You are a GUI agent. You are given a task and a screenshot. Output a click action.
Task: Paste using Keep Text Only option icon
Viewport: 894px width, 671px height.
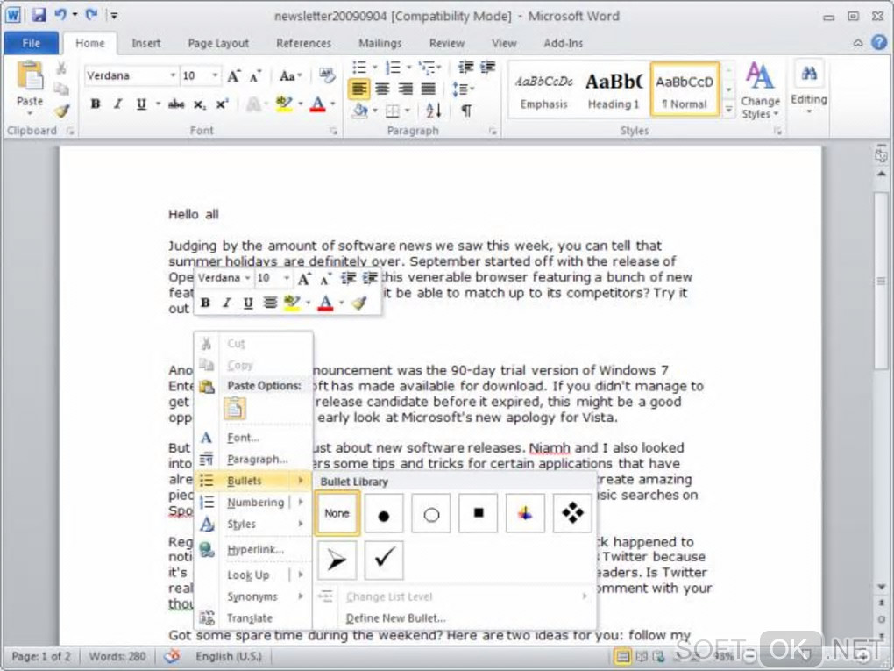coord(235,409)
